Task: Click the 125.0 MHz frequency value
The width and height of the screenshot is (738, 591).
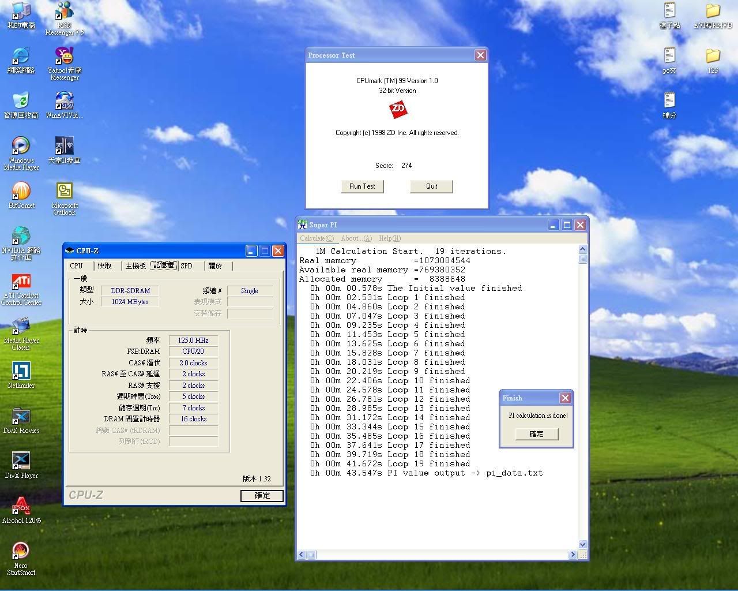Action: click(x=193, y=341)
